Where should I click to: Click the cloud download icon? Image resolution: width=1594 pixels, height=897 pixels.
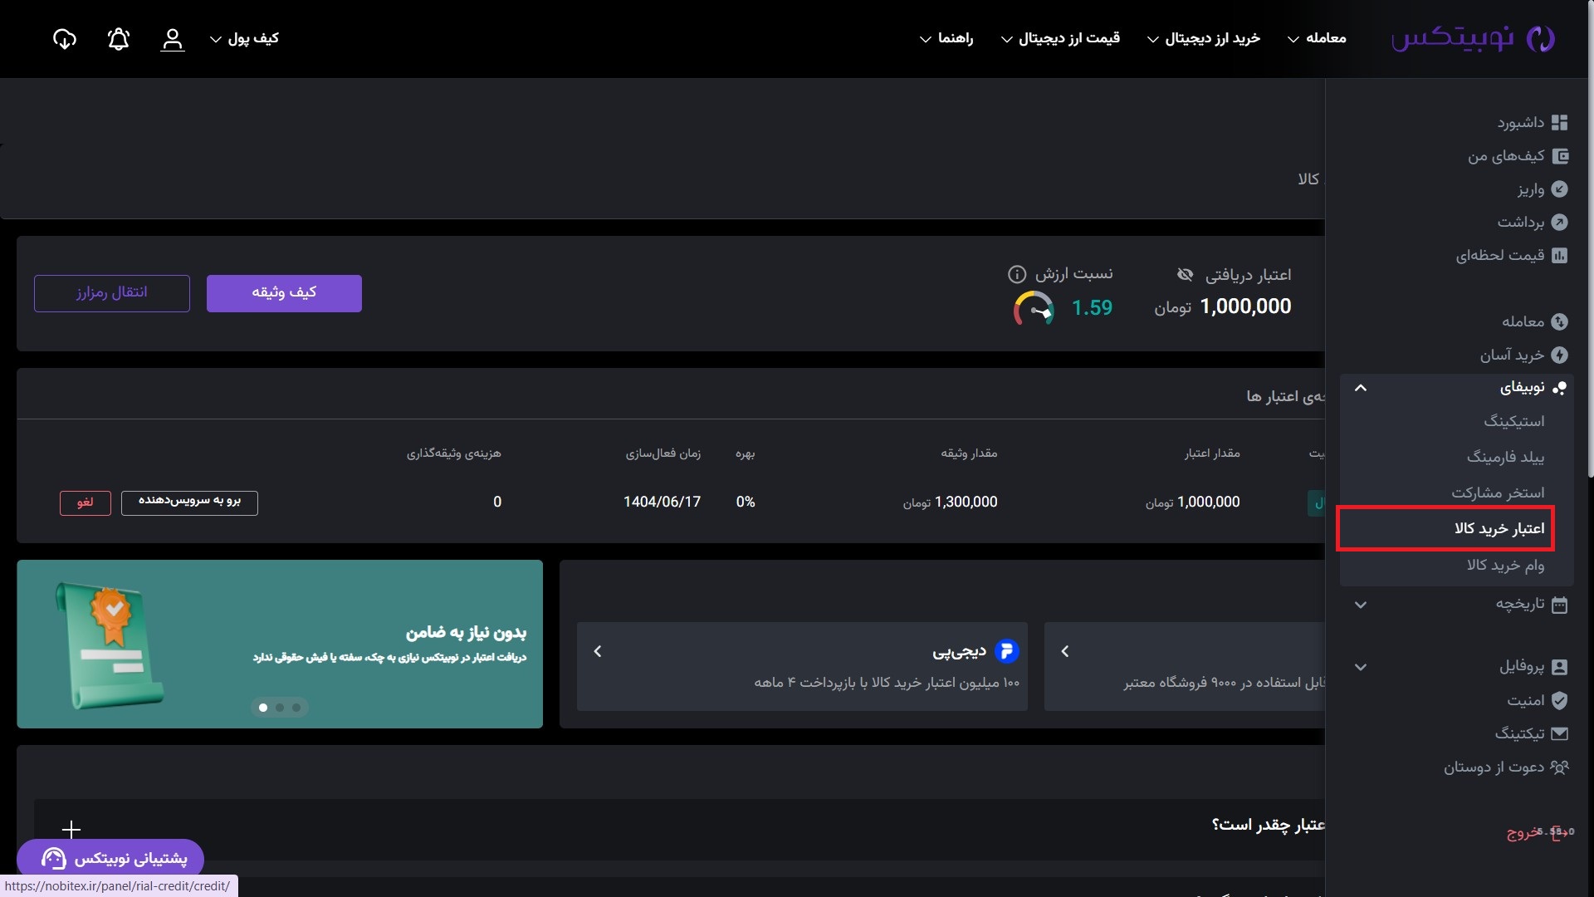[x=65, y=39]
